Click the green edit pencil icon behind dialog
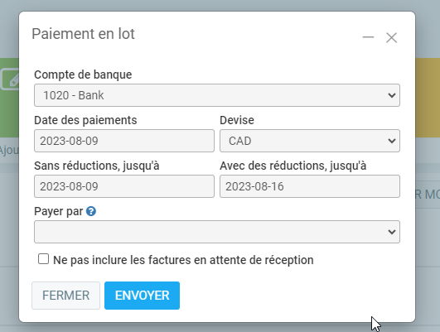Screen dimensions: 440x332 (x=11, y=79)
